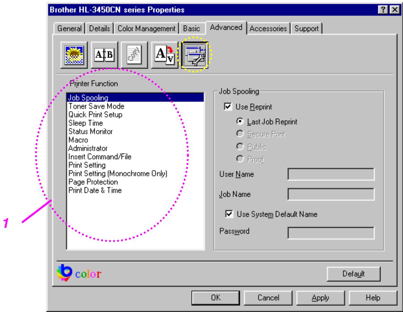Select Sleep Time list entry
Viewport: 403px width, 312px height.
135,123
